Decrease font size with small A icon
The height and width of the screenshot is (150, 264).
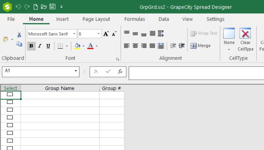(x=114, y=34)
